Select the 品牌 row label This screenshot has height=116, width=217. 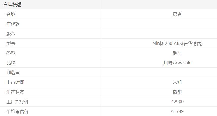pos(11,63)
